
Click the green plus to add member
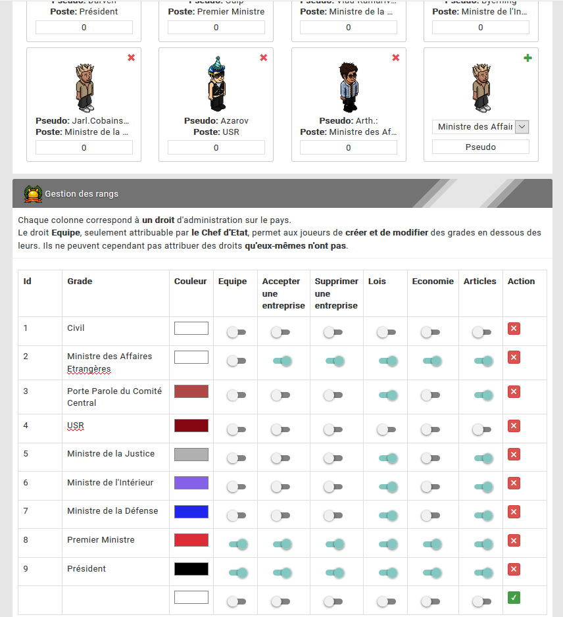(528, 59)
